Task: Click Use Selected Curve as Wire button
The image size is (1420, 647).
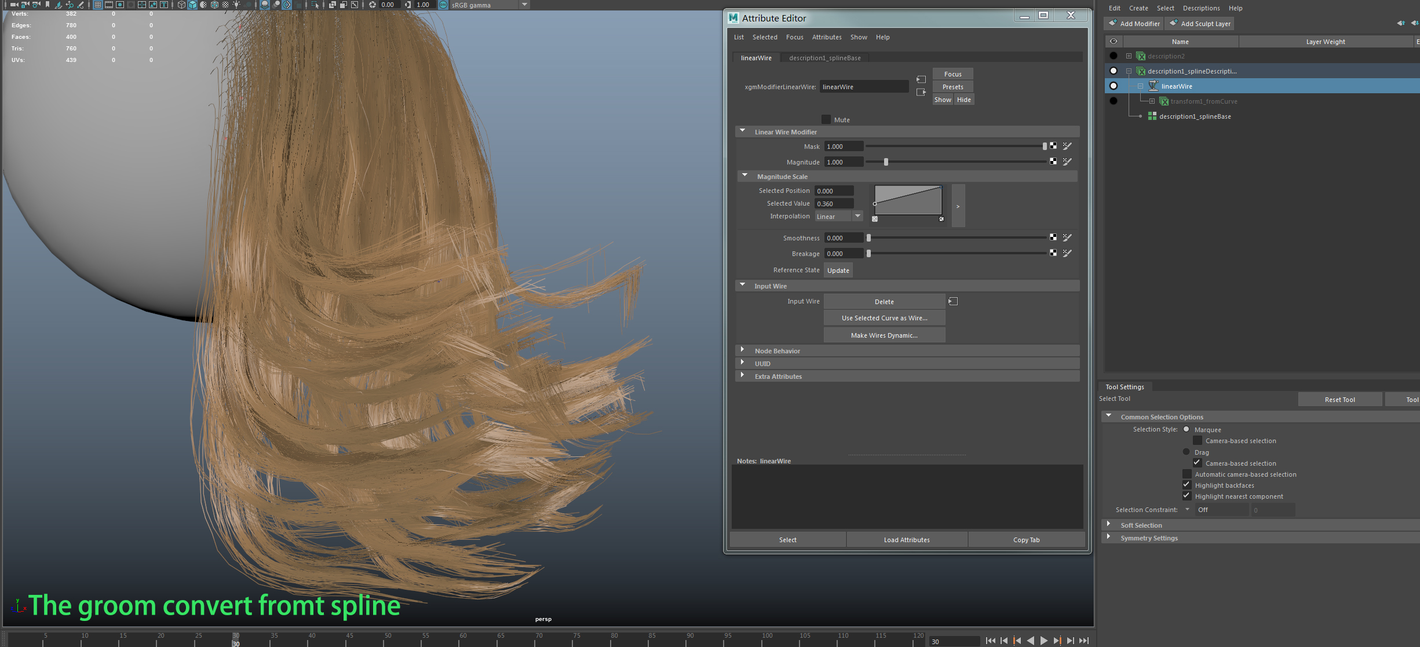Action: tap(884, 318)
